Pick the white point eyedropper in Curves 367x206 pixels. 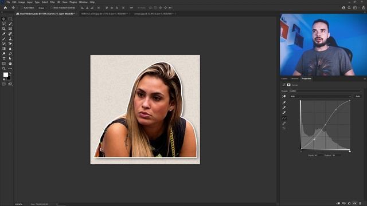click(x=284, y=113)
